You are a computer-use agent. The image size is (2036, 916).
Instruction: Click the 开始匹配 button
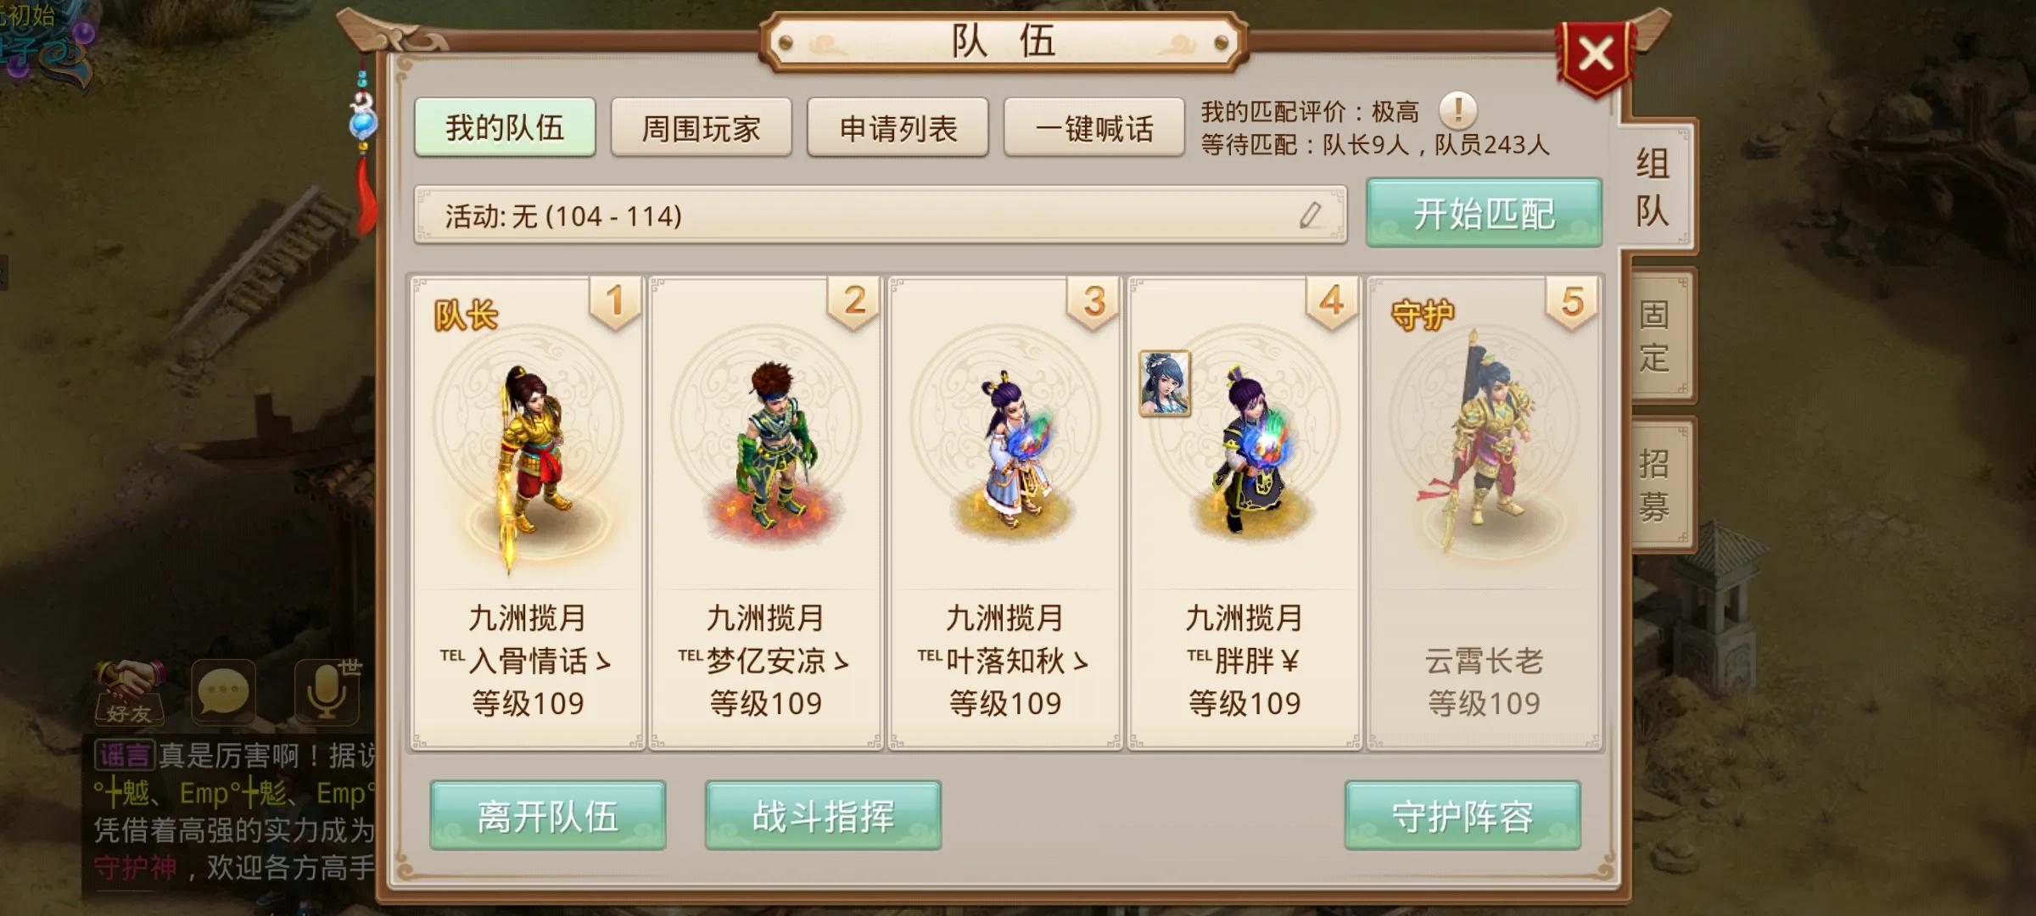(x=1484, y=213)
